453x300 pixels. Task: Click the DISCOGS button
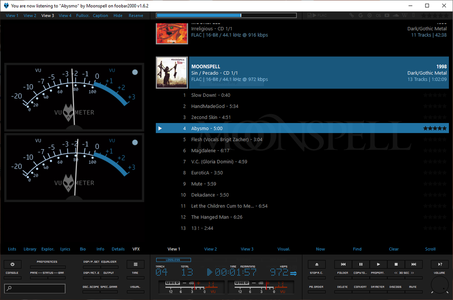[396, 289]
